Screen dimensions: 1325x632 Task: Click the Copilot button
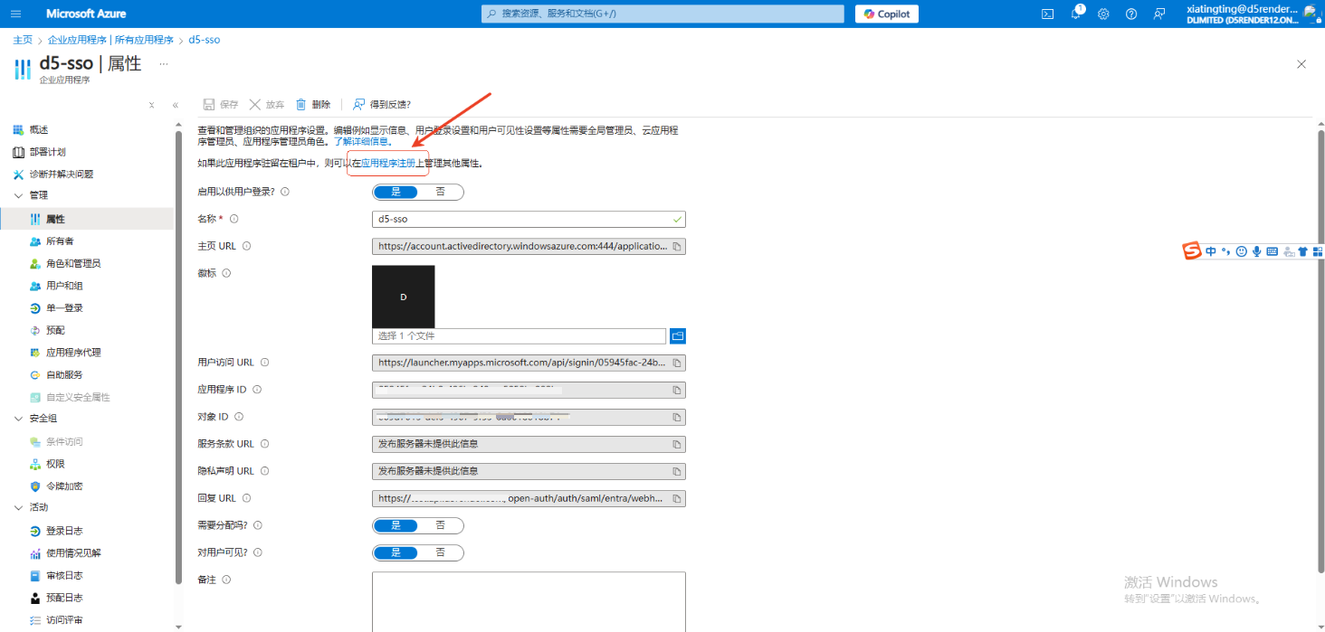pyautogui.click(x=887, y=14)
